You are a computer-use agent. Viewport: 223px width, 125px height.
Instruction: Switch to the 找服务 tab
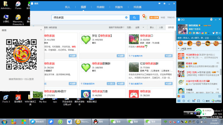coord(119,7)
